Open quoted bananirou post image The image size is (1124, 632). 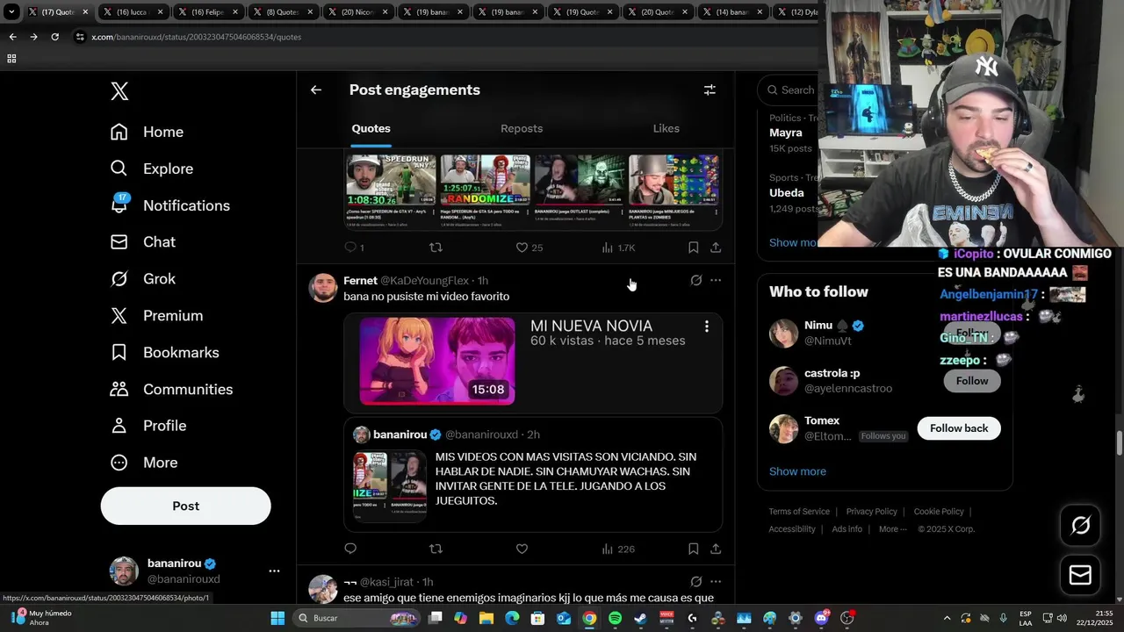pos(390,485)
